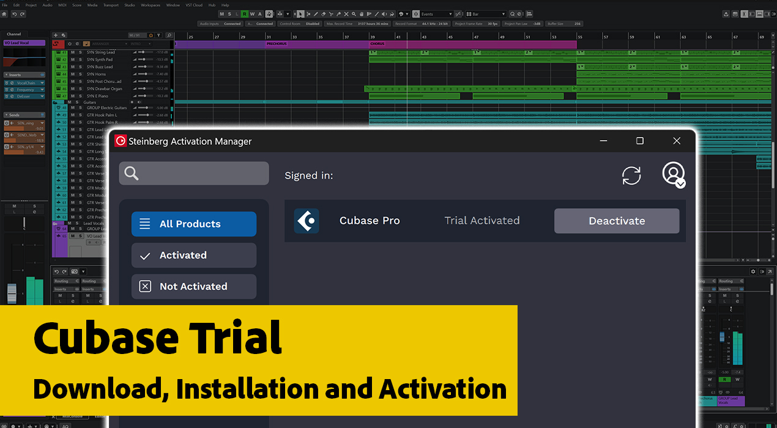
Task: Click the search magnifier icon in Activation Manager
Action: (132, 173)
